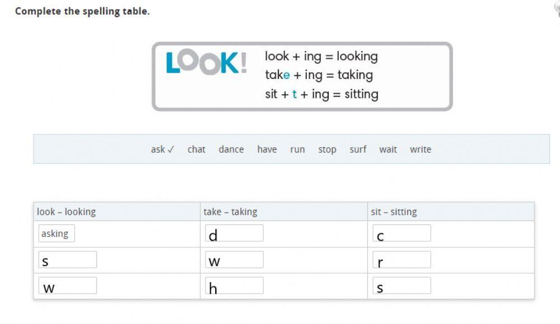
Task: Click the "s" input box in sit – sitting column
Action: (402, 285)
